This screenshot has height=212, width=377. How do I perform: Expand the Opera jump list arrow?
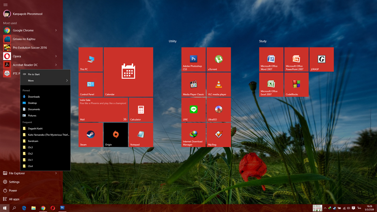click(56, 56)
